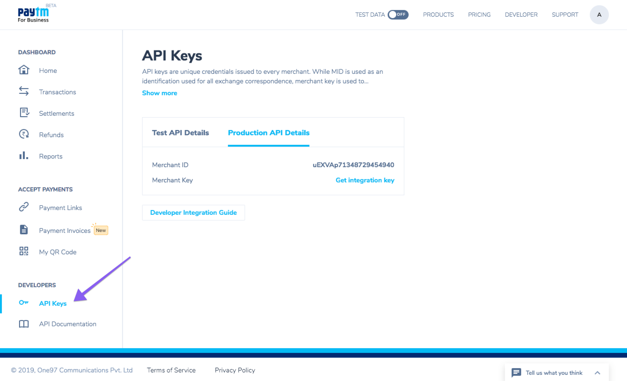Toggle the Test Data switch
Image resolution: width=627 pixels, height=381 pixels.
(x=398, y=15)
